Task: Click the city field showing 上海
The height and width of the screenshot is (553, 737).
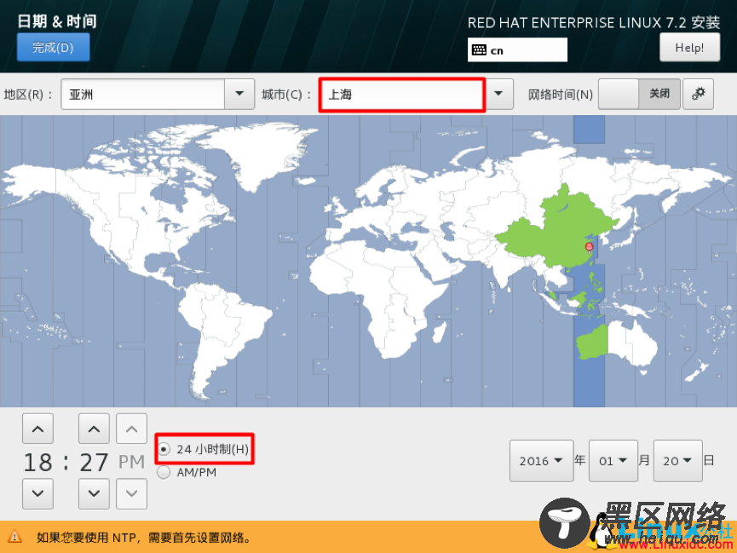Action: [402, 94]
